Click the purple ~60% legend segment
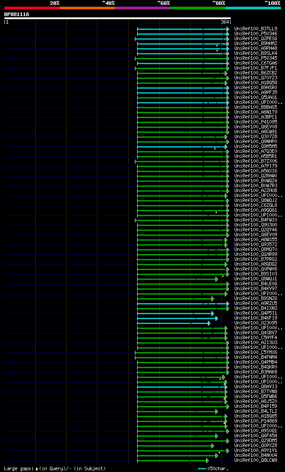Viewport: 285px width, 472px height. (142, 8)
